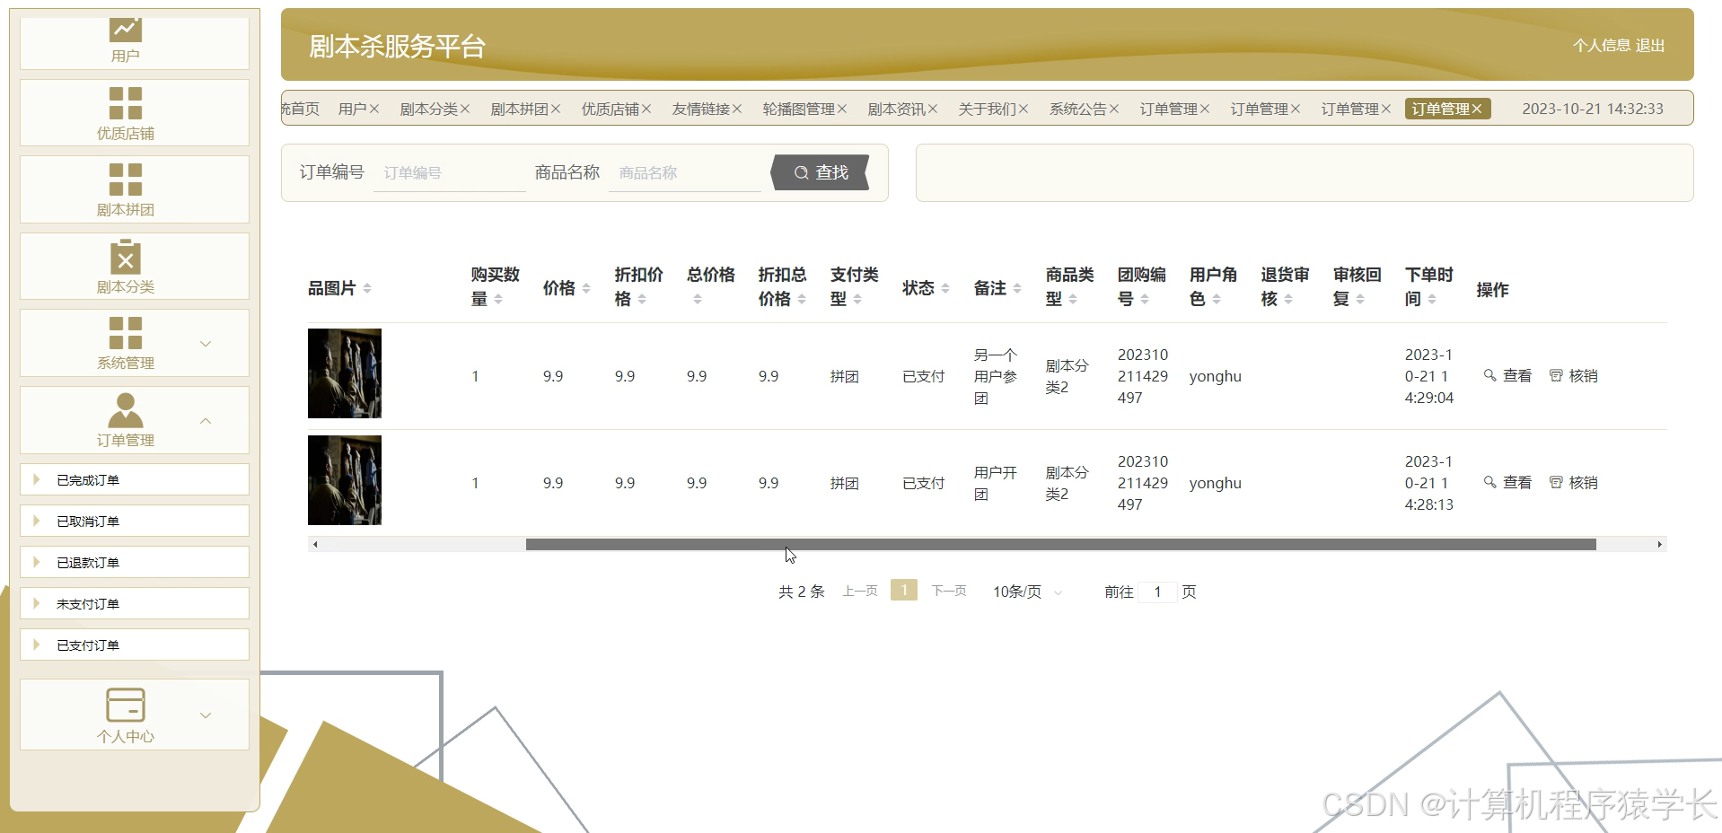Go to page 1 in pagination
Image resolution: width=1722 pixels, height=833 pixels.
pyautogui.click(x=904, y=590)
